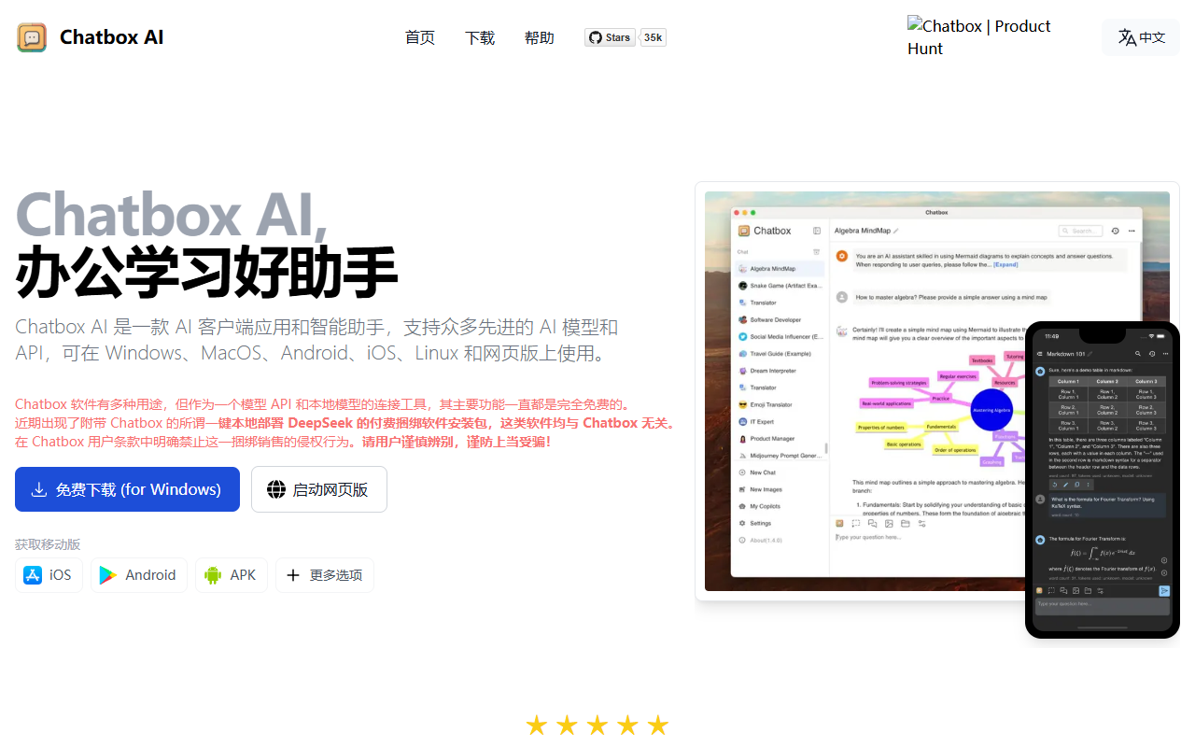Screen dimensions: 1195x747
Task: Click the Mastering Algebra mind map node
Action: tap(991, 410)
